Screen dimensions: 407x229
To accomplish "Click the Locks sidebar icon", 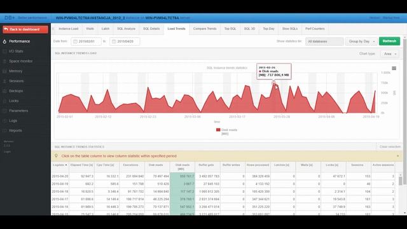I will click(x=4, y=101).
